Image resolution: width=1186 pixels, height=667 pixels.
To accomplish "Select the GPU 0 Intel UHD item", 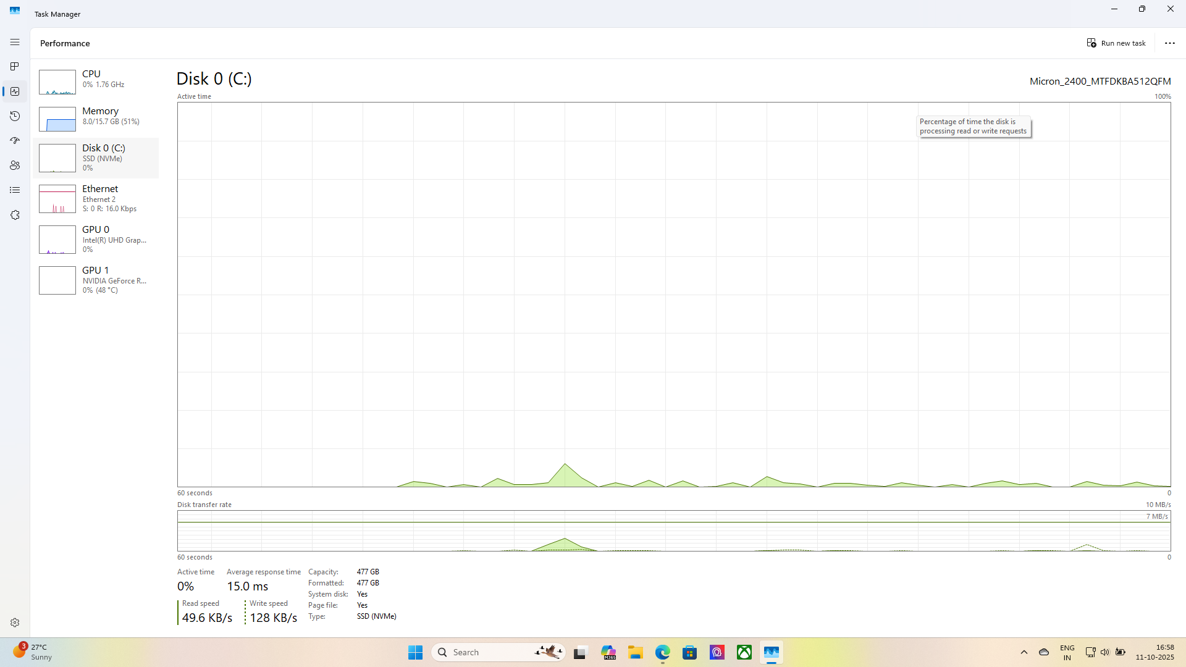I will 96,240.
